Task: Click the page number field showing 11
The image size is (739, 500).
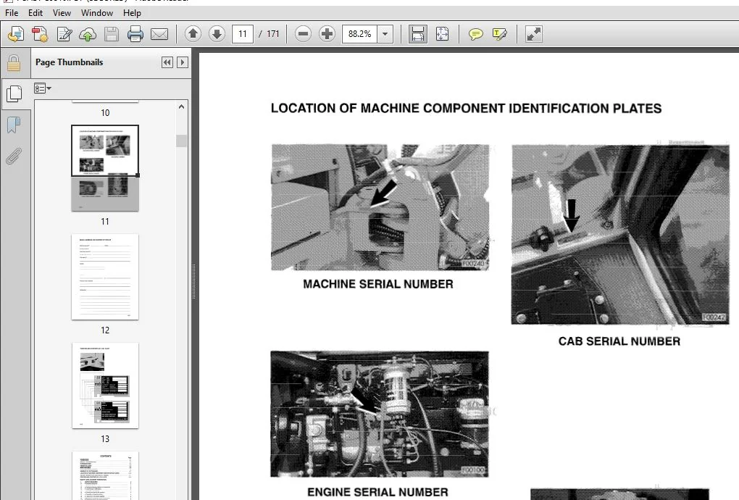Action: click(243, 34)
